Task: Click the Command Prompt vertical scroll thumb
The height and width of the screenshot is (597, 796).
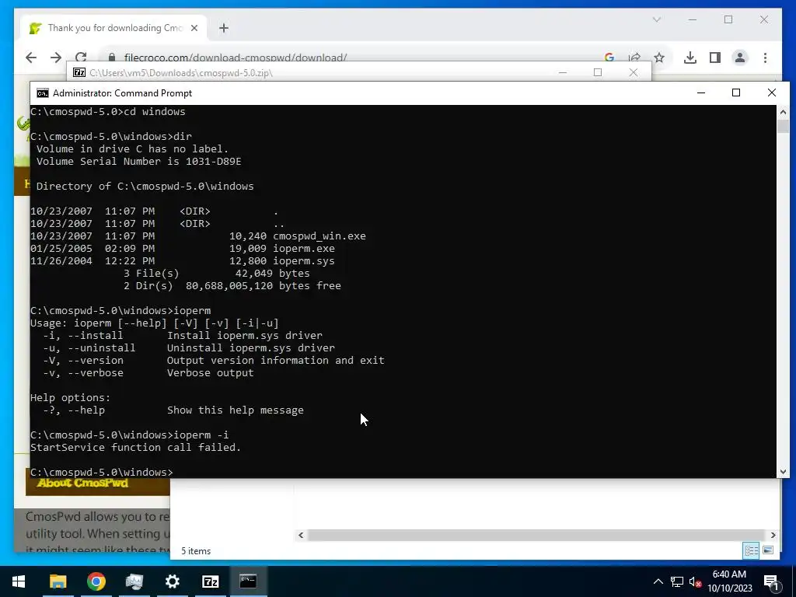Action: coord(783,126)
